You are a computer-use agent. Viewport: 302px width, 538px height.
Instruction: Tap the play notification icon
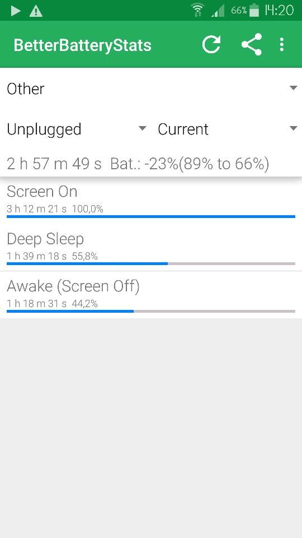pyautogui.click(x=16, y=11)
